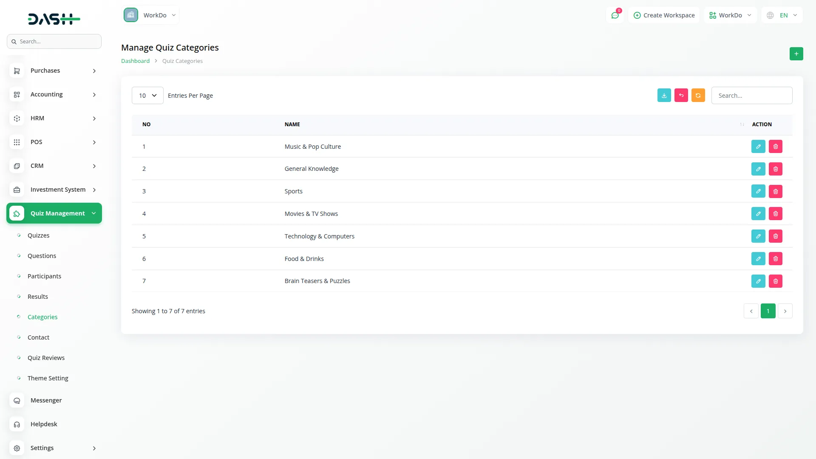The height and width of the screenshot is (459, 816).
Task: Navigate to Dashboard via breadcrumb link
Action: [135, 61]
